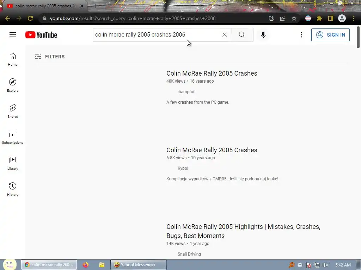Open Library in the sidebar

point(13,163)
